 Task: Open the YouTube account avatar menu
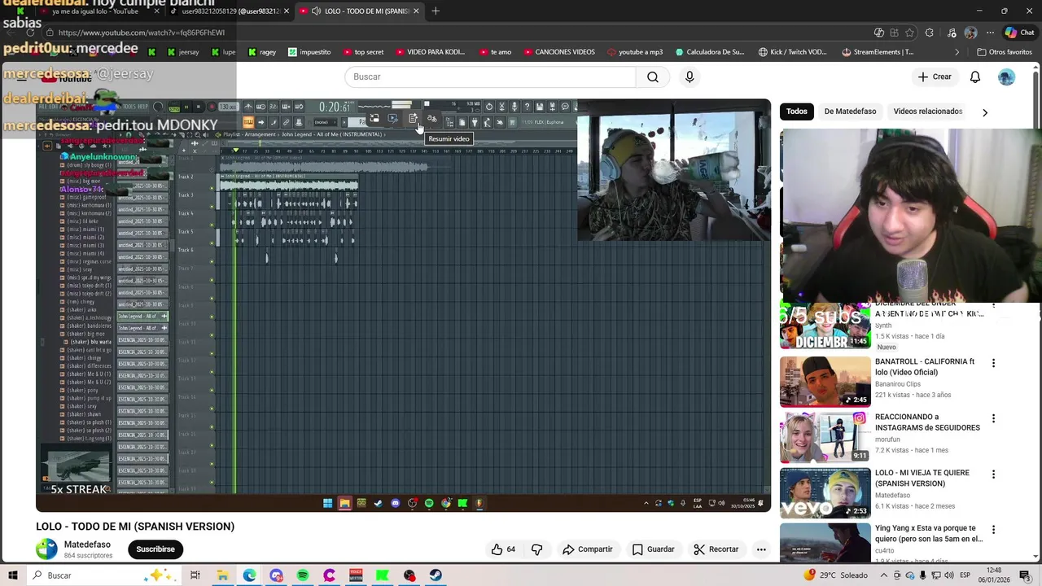[x=1007, y=77]
